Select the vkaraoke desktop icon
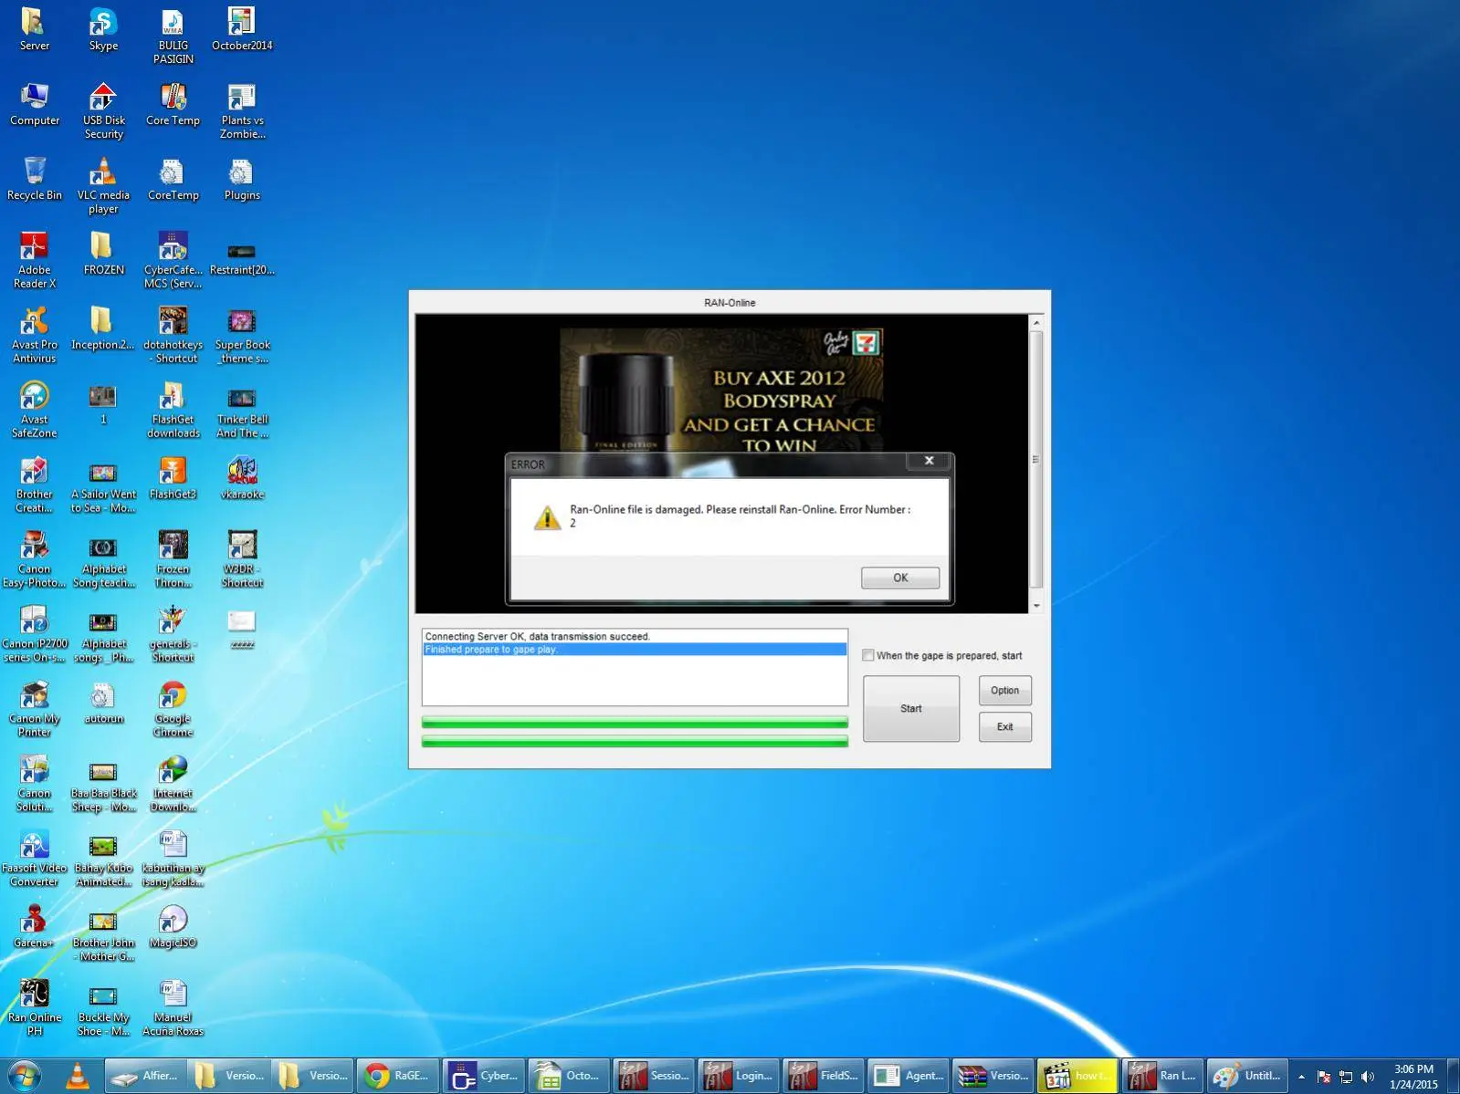Screen dimensions: 1460x1094 pos(242,477)
